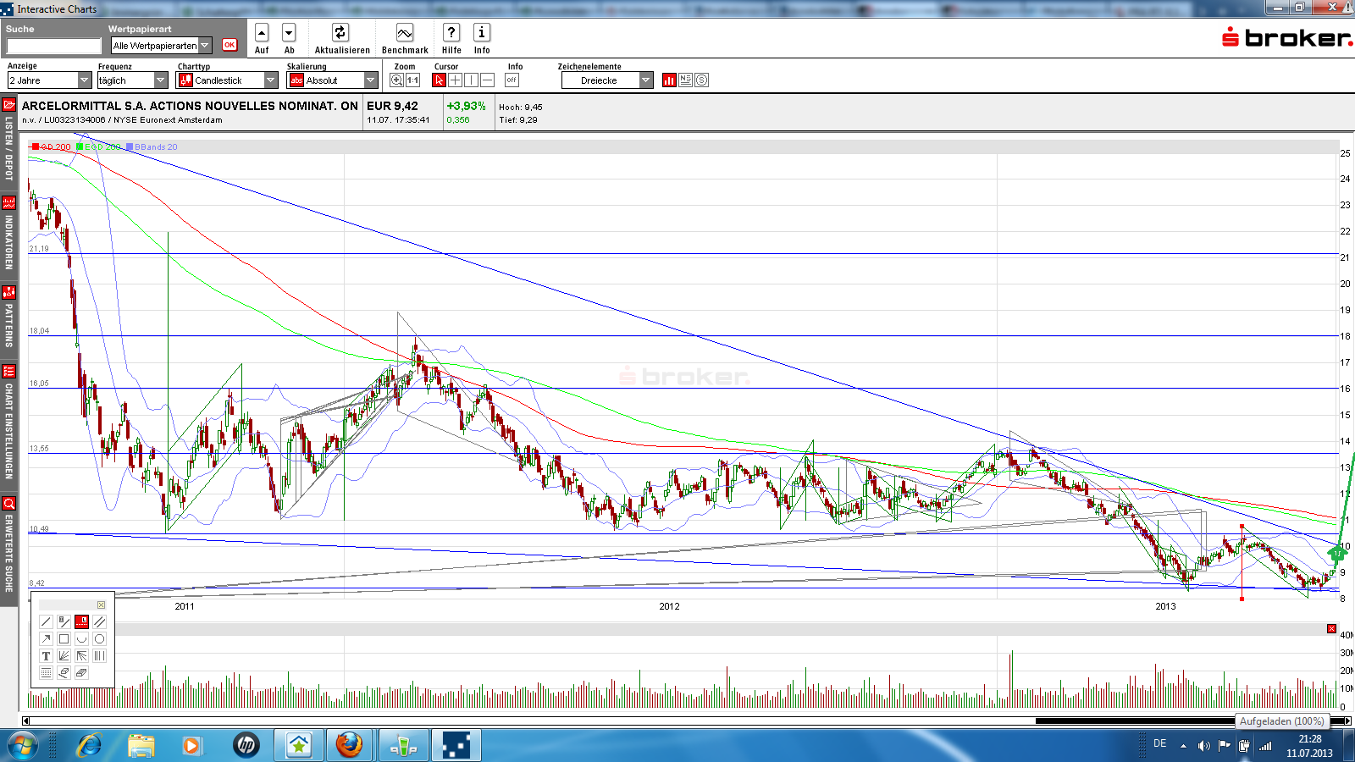Toggle the Info mode off button
1355x762 pixels.
point(512,80)
